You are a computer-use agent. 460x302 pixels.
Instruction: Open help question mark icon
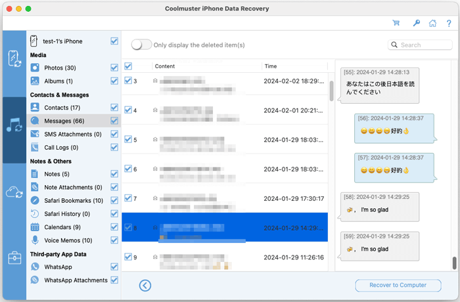pos(449,23)
